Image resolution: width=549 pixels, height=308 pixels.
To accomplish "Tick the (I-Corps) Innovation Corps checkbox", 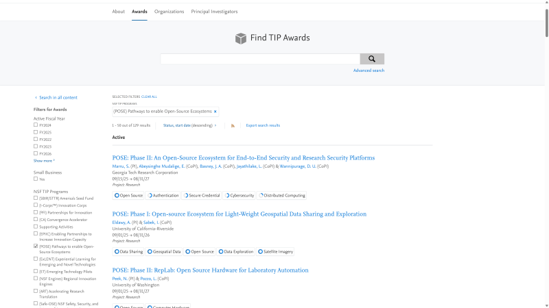I will coord(36,205).
